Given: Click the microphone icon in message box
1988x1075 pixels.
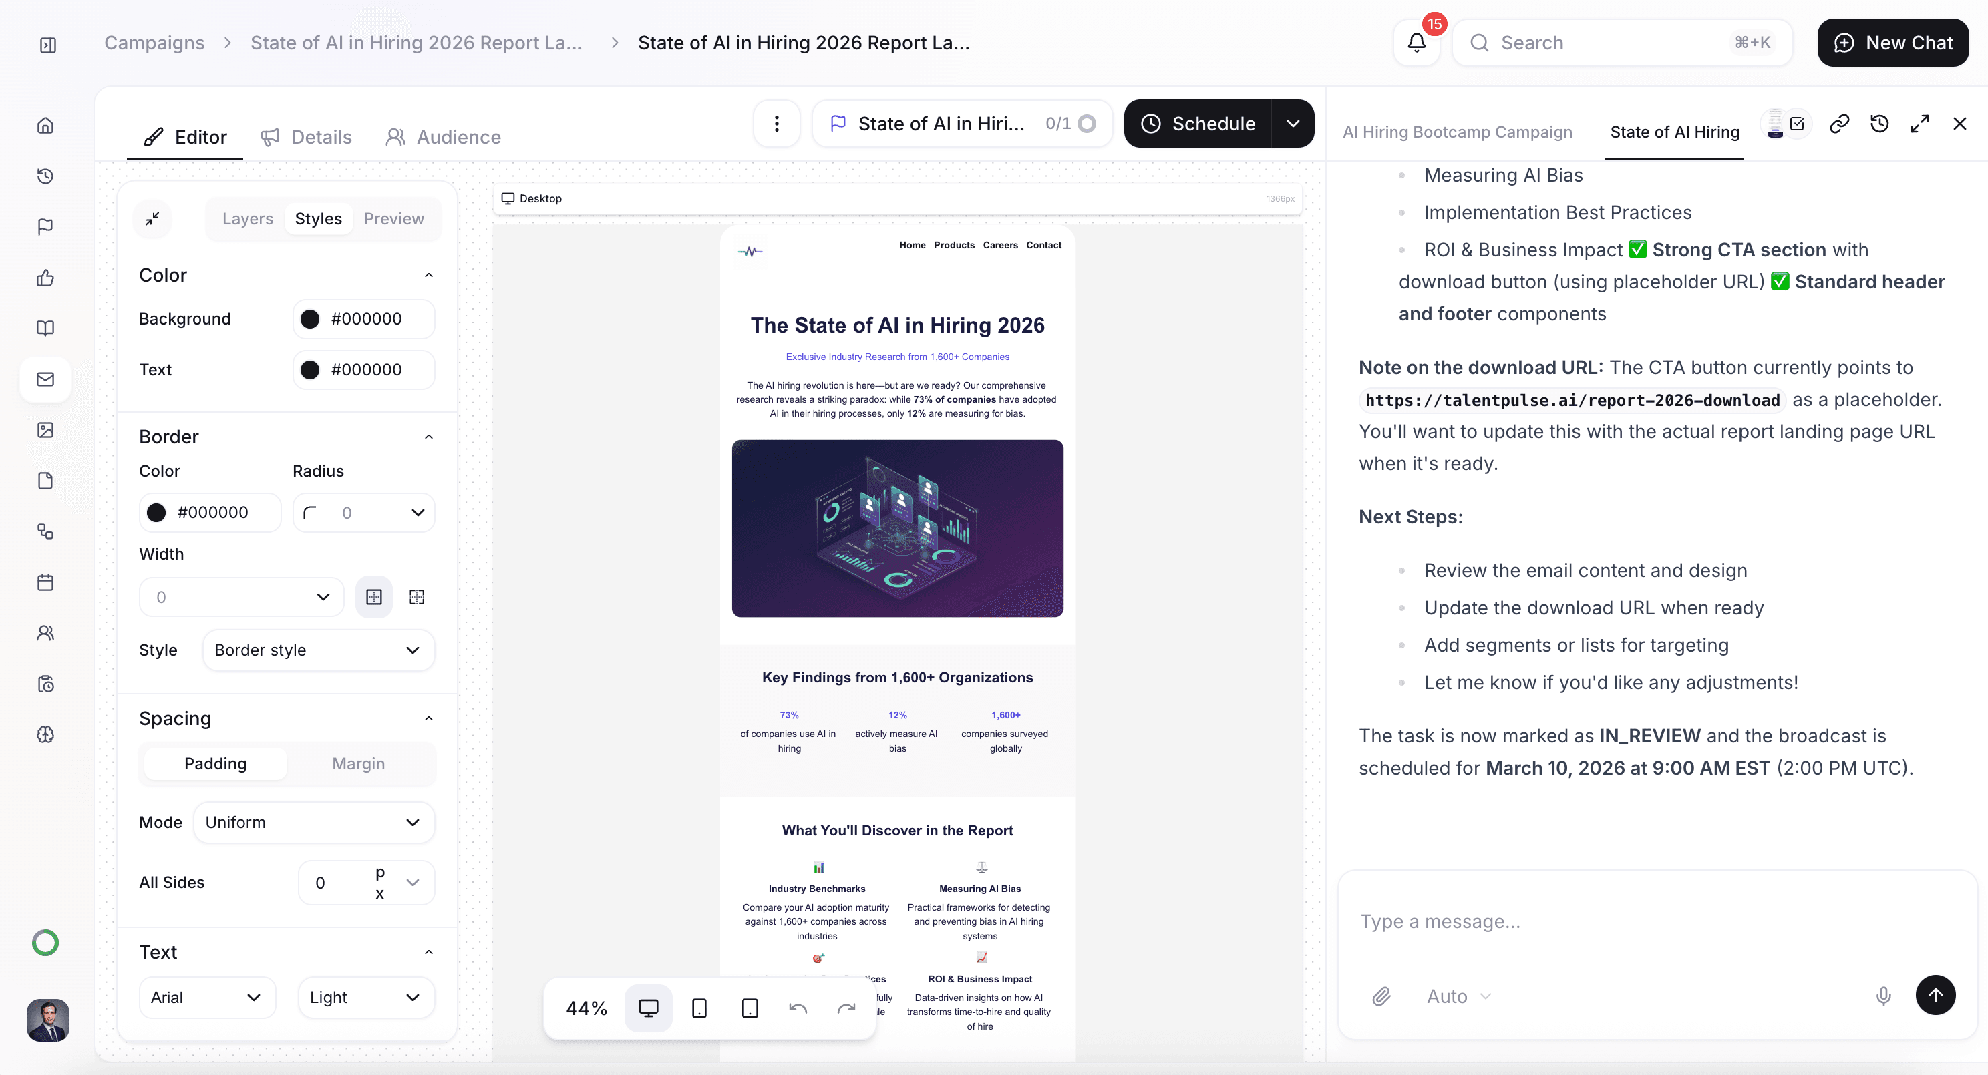Looking at the screenshot, I should coord(1883,996).
